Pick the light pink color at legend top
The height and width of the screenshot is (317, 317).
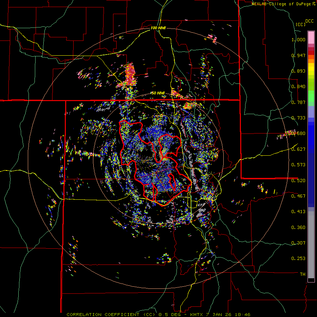[311, 37]
